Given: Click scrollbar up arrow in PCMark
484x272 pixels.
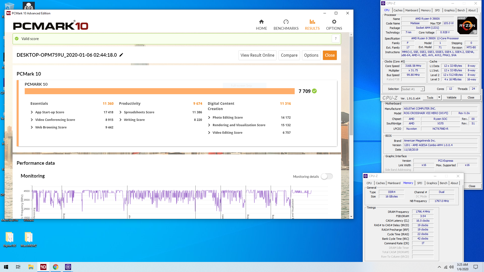Looking at the screenshot, I should pos(351,35).
